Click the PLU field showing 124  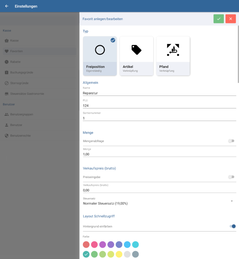159,105
